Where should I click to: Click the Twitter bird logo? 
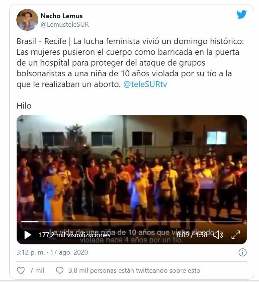pyautogui.click(x=241, y=14)
